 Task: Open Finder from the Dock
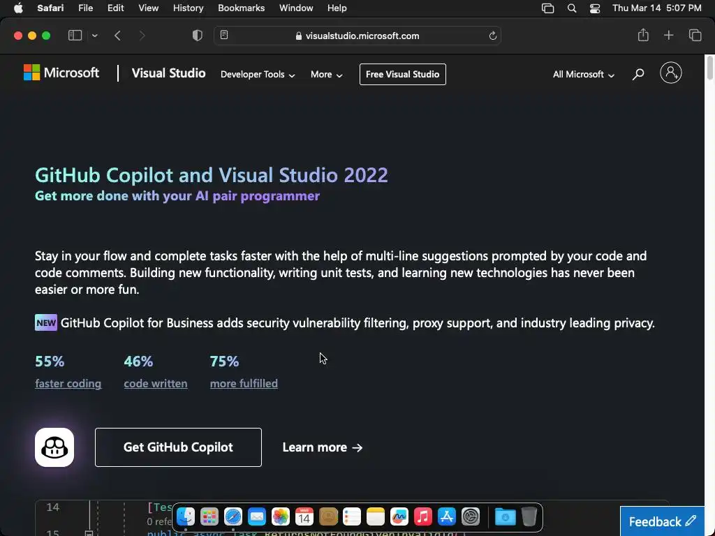(186, 517)
